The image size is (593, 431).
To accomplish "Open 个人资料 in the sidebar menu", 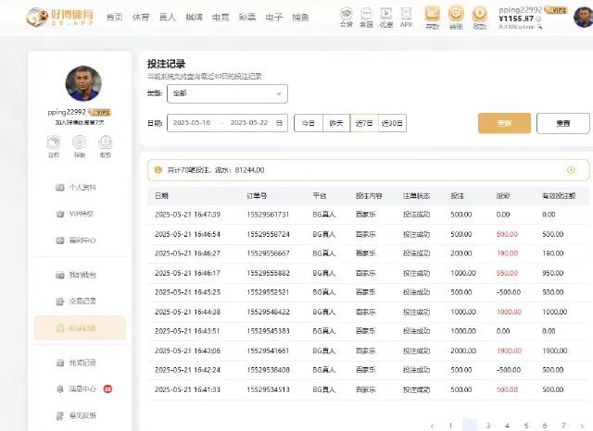I will (82, 188).
